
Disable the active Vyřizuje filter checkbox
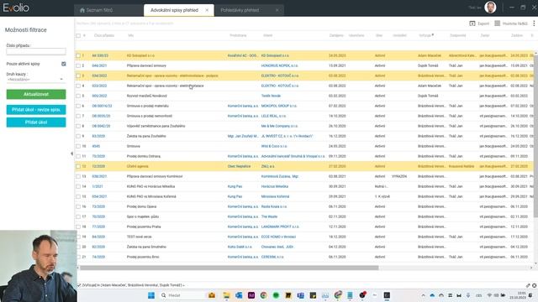point(79,285)
